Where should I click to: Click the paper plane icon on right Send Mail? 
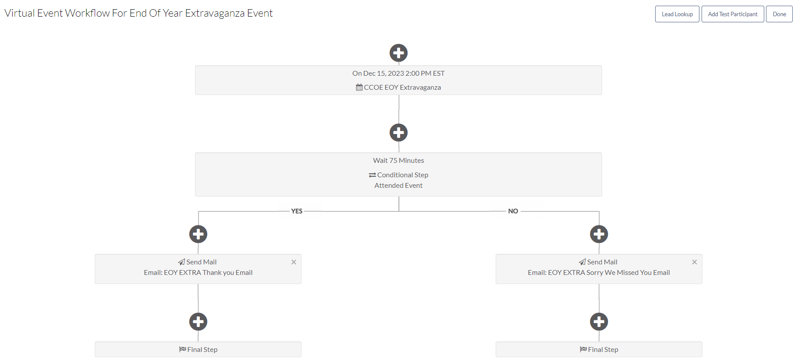point(582,261)
